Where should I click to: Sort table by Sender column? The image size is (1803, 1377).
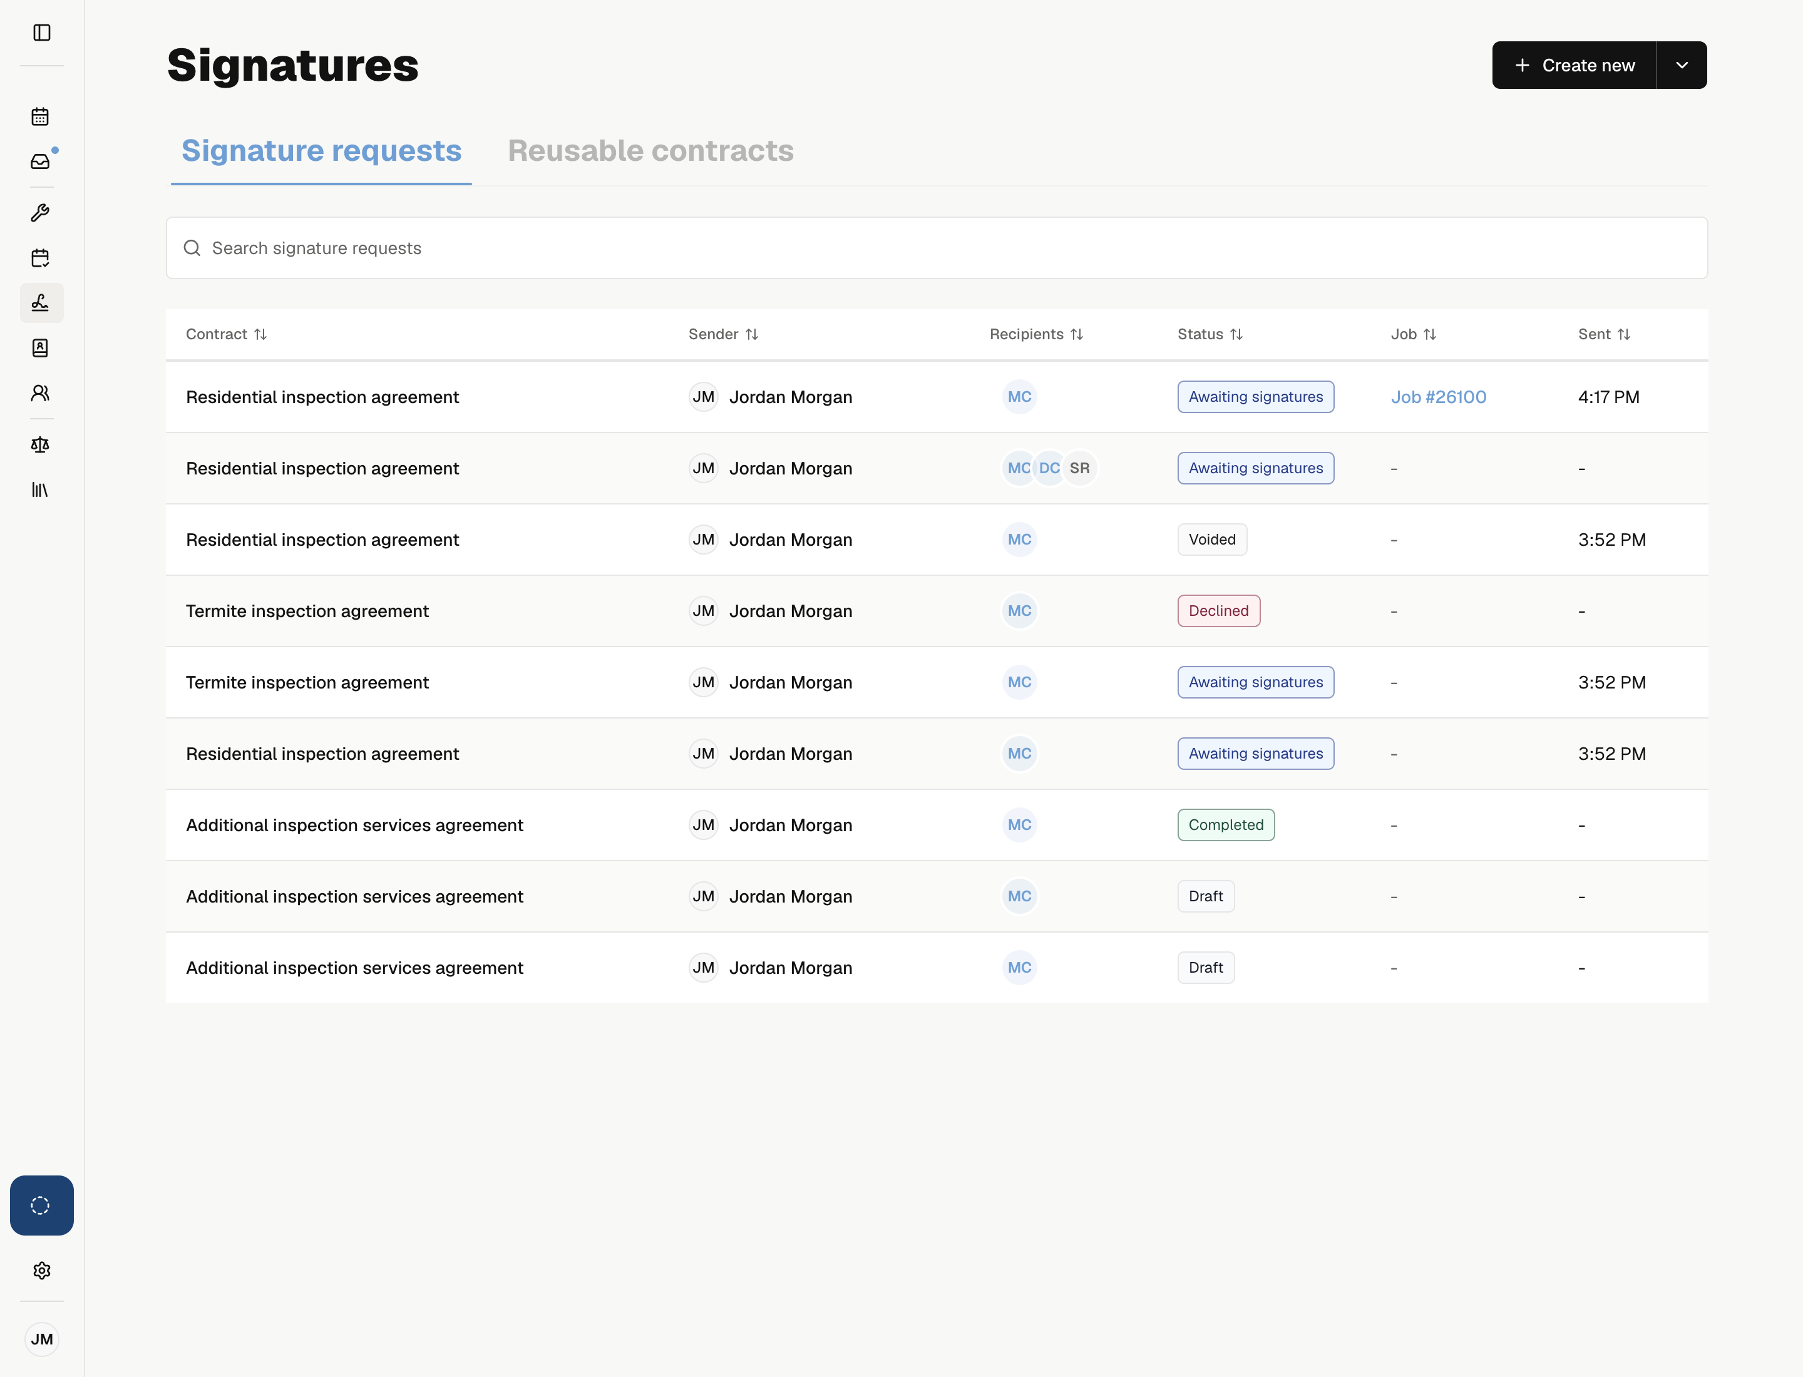[723, 334]
